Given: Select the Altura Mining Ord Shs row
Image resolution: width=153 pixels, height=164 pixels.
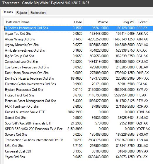Looking at the screenshot, I should click(79, 39).
